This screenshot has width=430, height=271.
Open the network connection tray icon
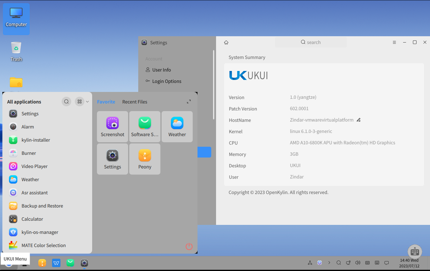pos(348,263)
